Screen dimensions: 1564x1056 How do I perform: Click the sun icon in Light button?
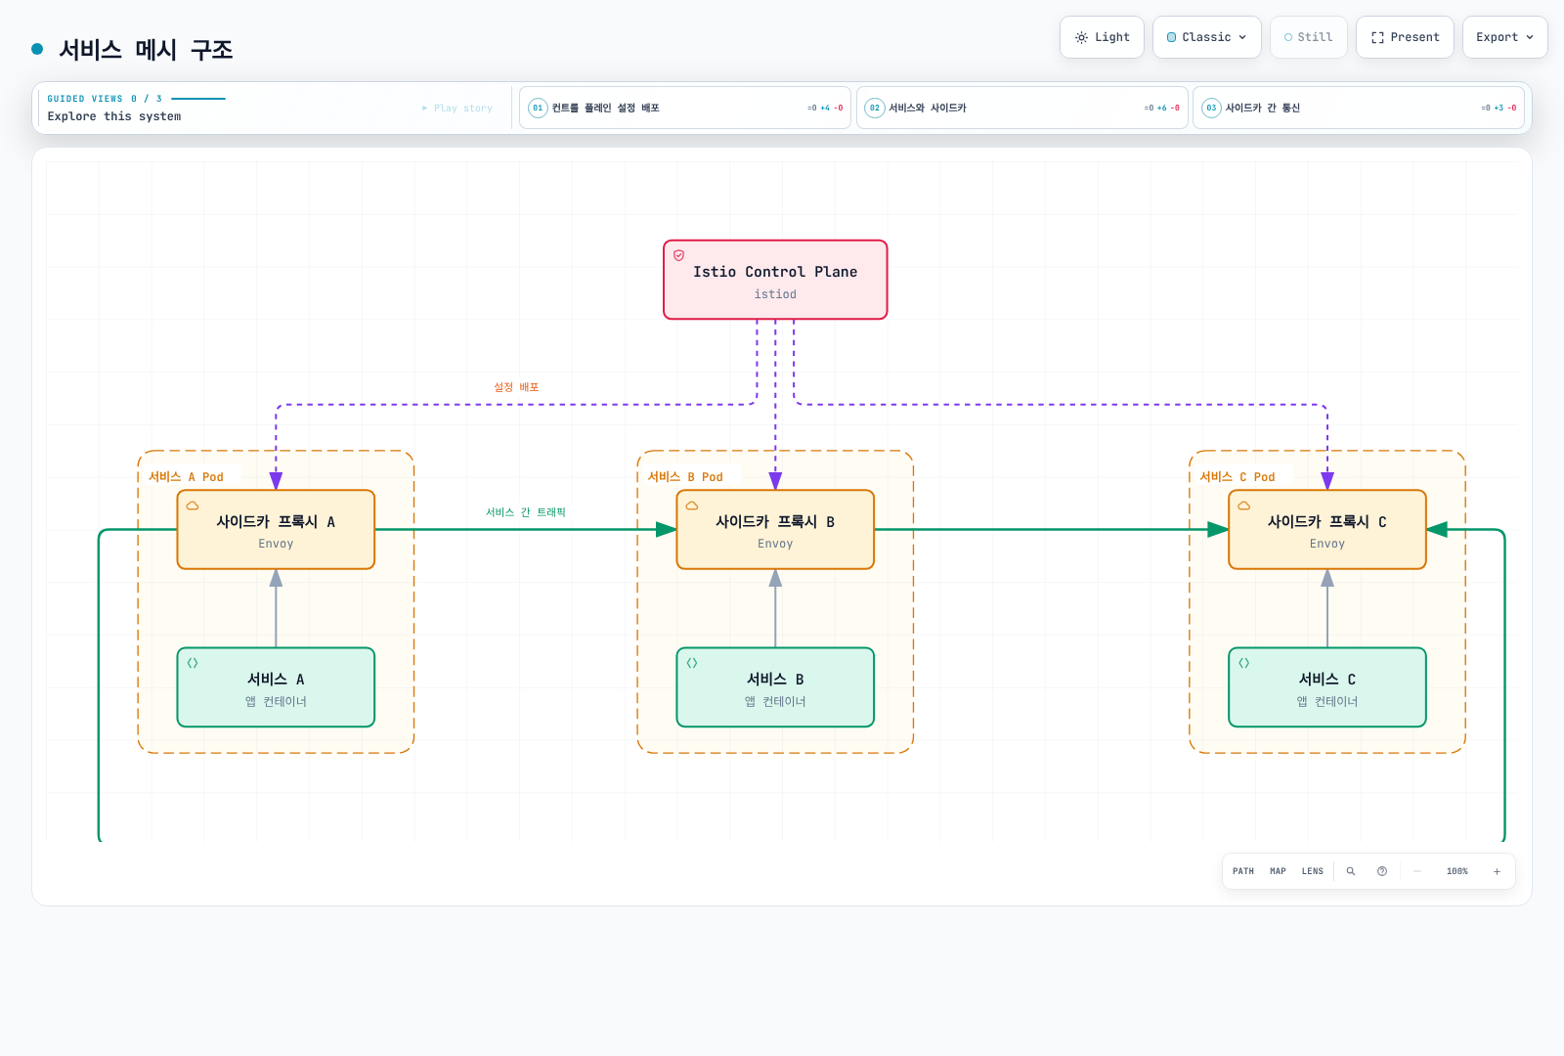(1081, 37)
